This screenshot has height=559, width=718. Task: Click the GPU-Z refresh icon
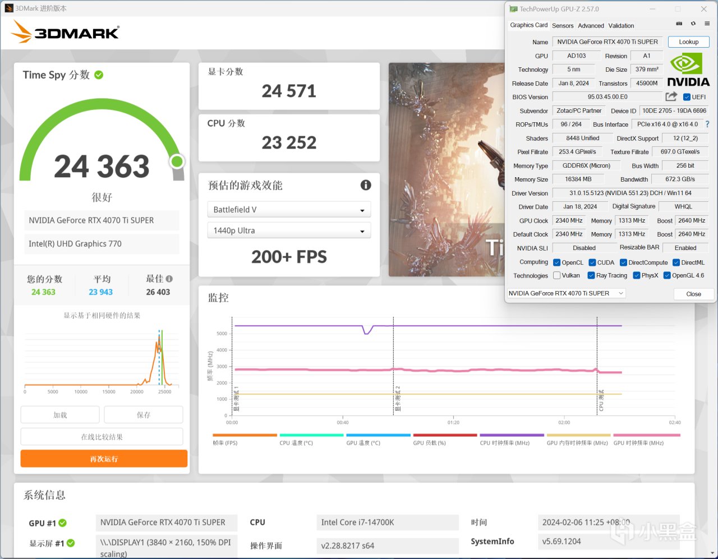pos(693,24)
